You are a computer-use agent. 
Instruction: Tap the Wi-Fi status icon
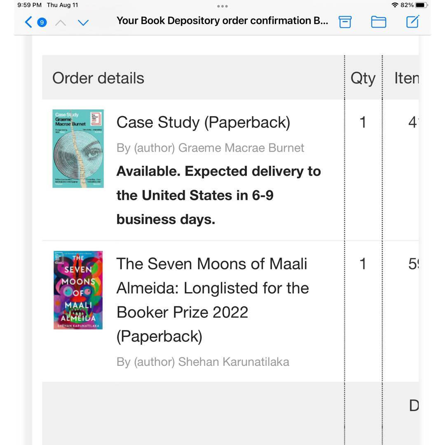[395, 5]
